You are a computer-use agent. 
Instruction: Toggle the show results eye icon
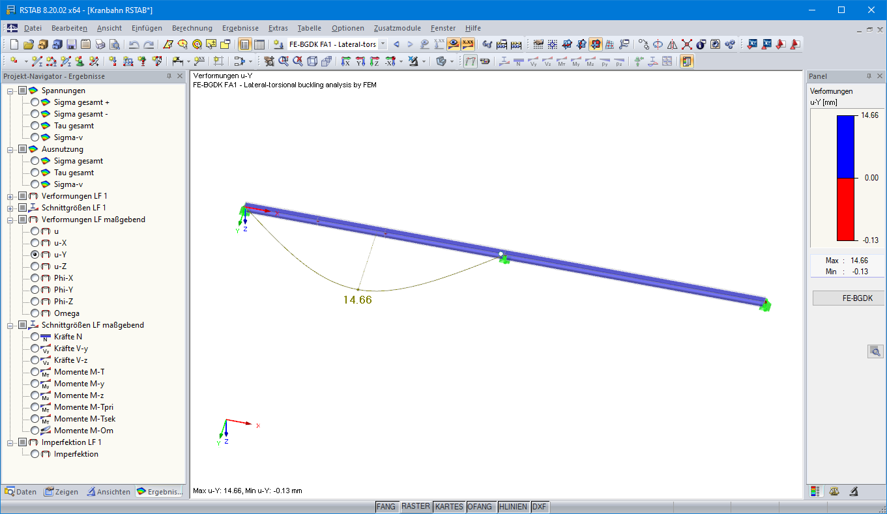tap(454, 44)
